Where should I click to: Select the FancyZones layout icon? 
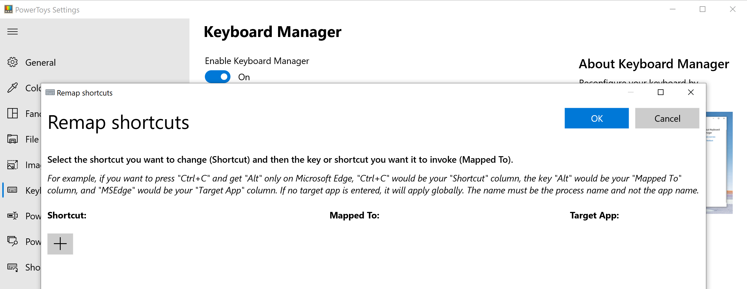coord(13,113)
